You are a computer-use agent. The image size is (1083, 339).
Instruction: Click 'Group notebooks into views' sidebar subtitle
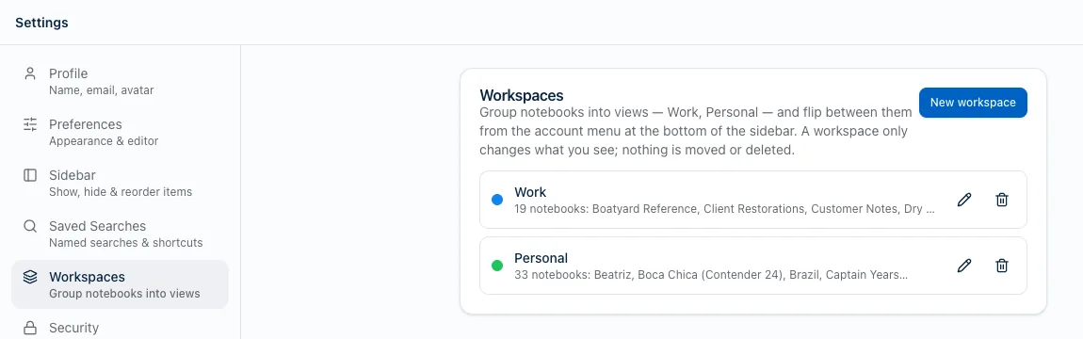pyautogui.click(x=124, y=294)
